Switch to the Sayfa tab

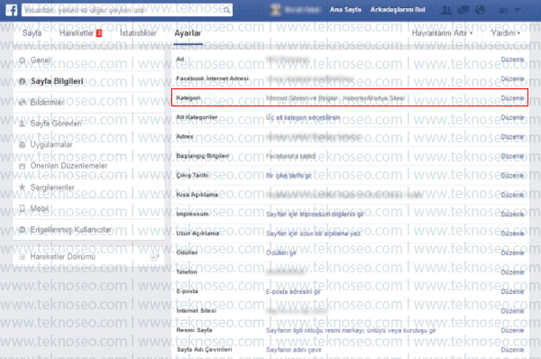point(32,33)
